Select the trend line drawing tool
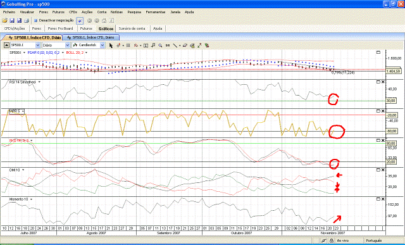This screenshot has height=245, width=405. [x=175, y=46]
